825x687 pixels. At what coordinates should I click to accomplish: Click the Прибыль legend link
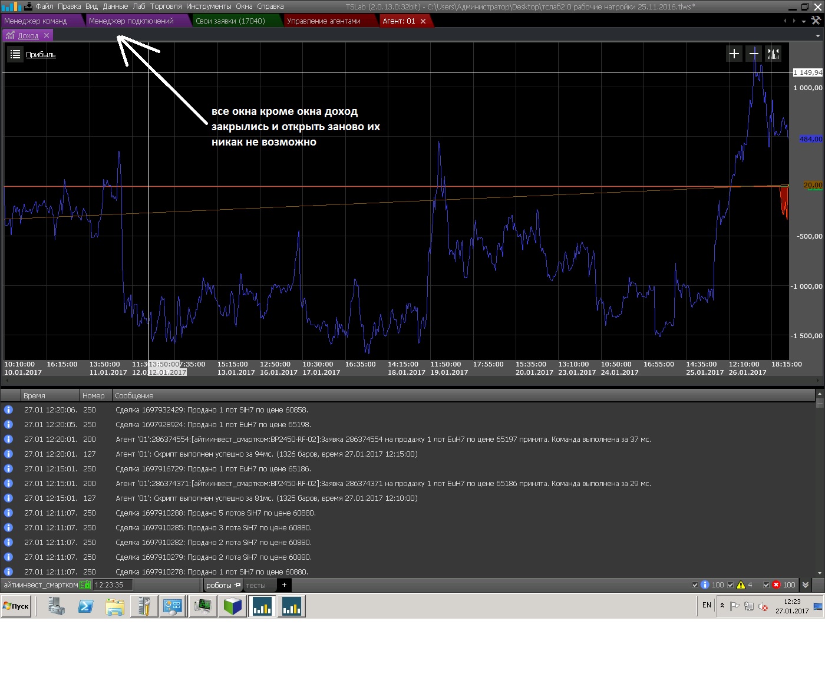pyautogui.click(x=41, y=55)
